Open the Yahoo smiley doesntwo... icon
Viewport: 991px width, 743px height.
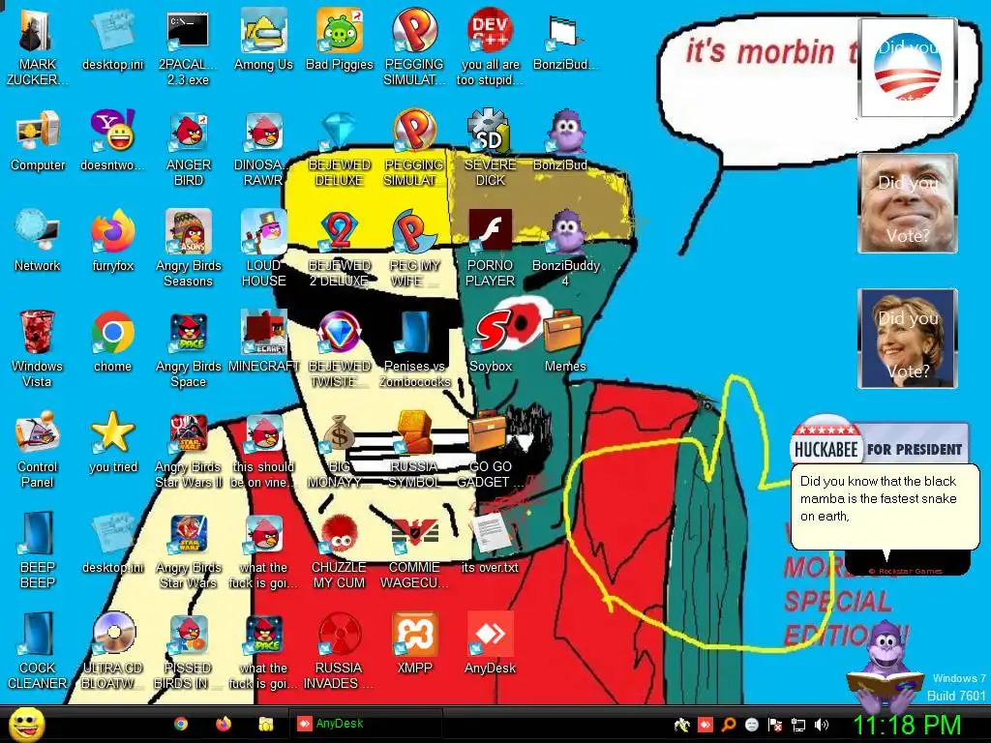tap(112, 131)
